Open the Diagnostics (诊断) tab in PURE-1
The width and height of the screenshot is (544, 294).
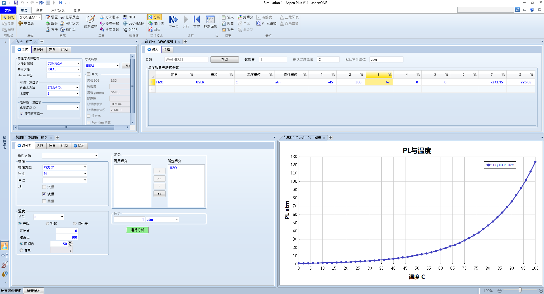[40, 146]
